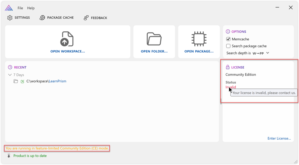Open the File menu
Image resolution: width=299 pixels, height=165 pixels.
[x=20, y=8]
